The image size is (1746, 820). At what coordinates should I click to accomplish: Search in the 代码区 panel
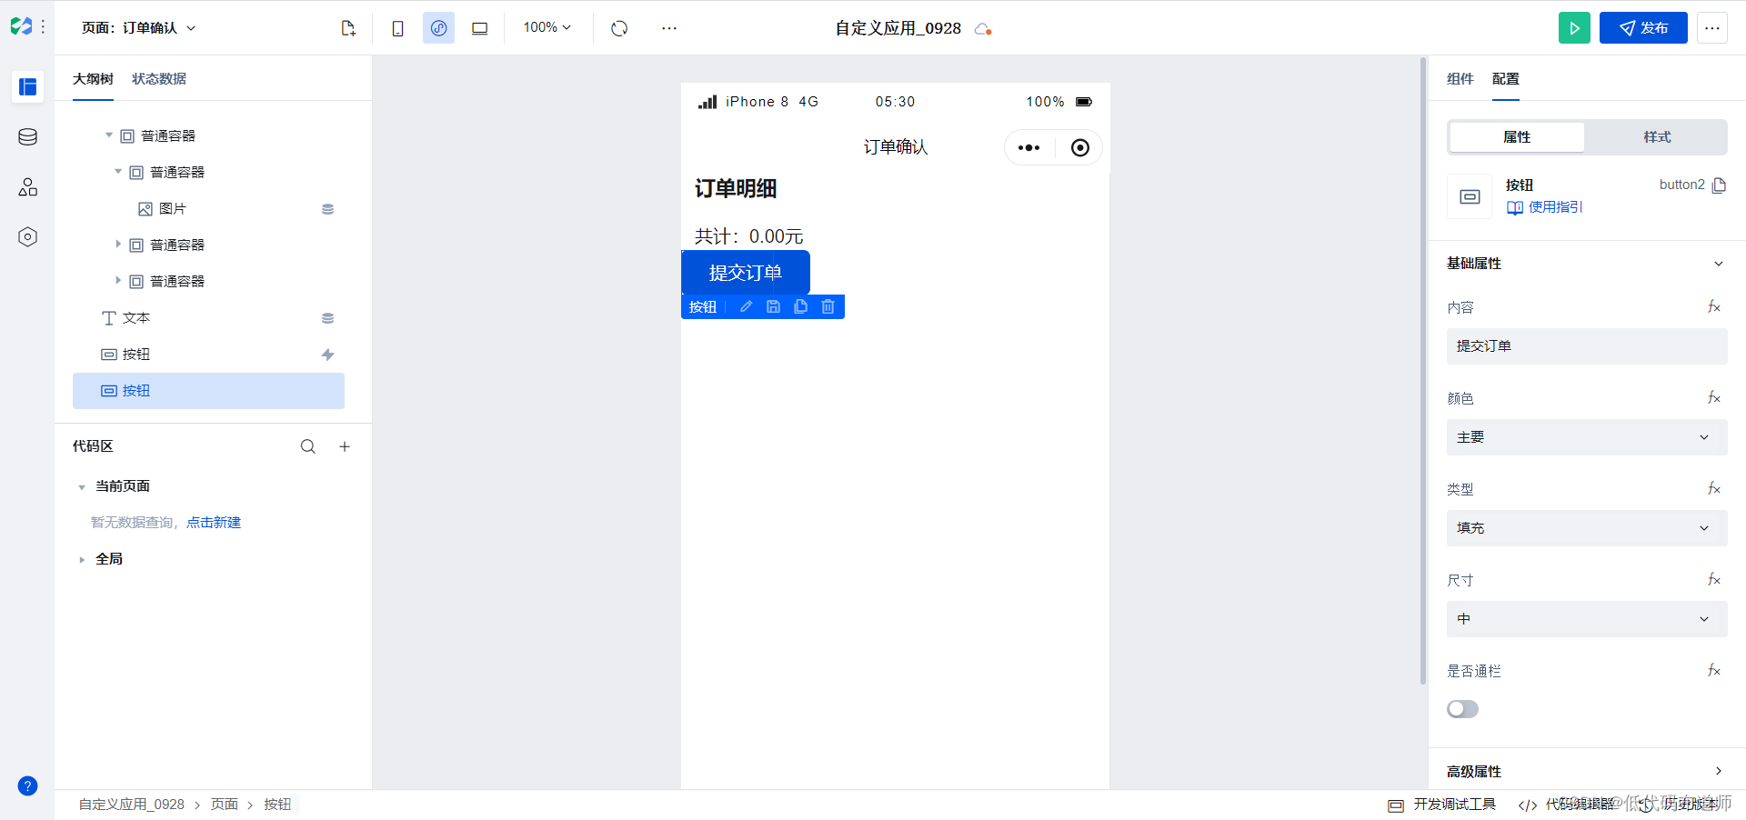(308, 446)
